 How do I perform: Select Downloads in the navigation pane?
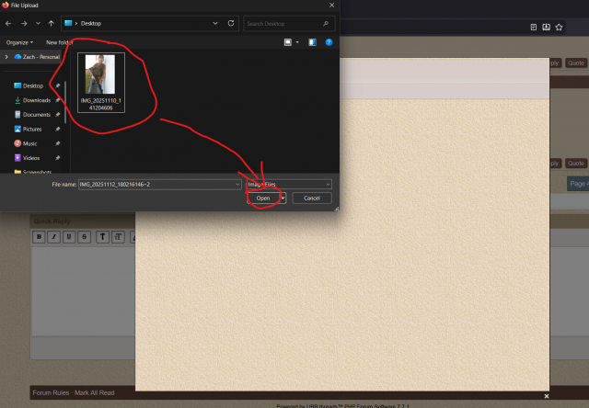[x=36, y=100]
